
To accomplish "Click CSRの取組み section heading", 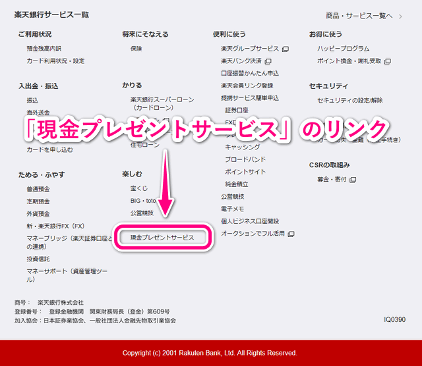I will [329, 165].
